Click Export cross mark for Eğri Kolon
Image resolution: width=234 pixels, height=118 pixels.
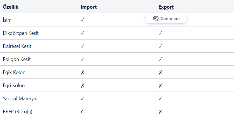click(x=160, y=85)
